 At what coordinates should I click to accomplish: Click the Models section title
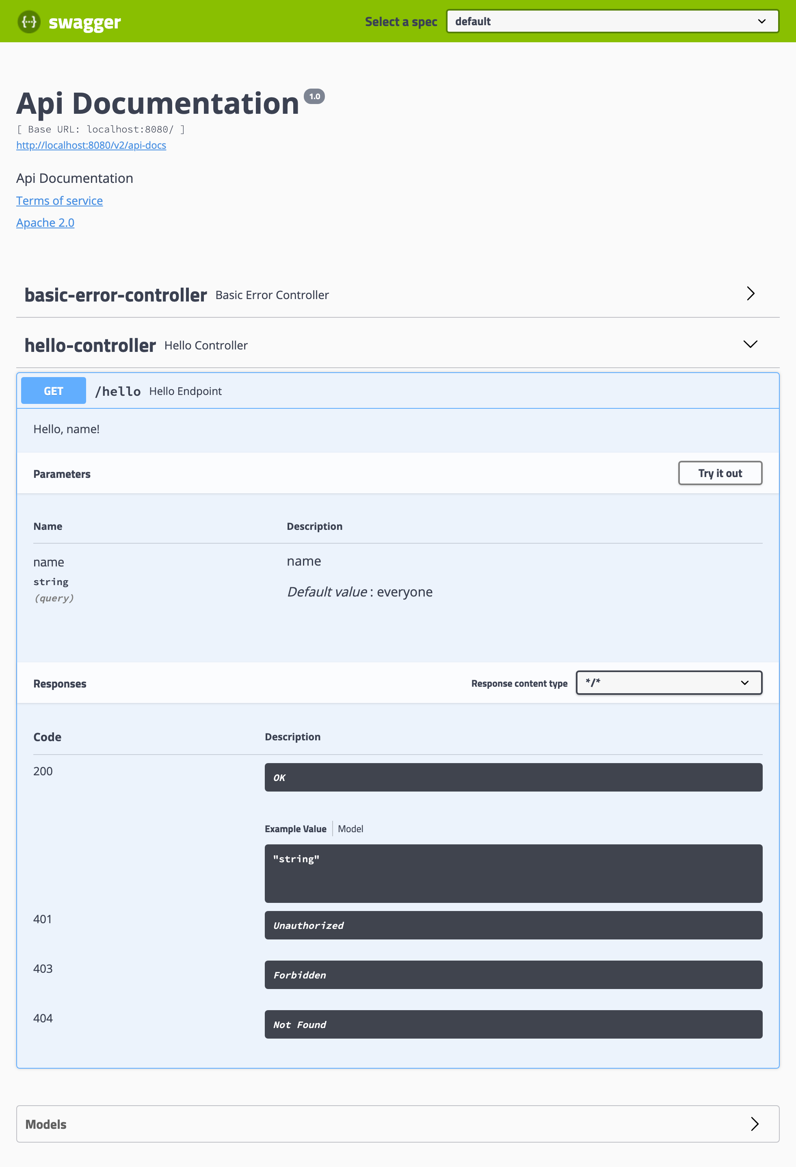tap(45, 1124)
